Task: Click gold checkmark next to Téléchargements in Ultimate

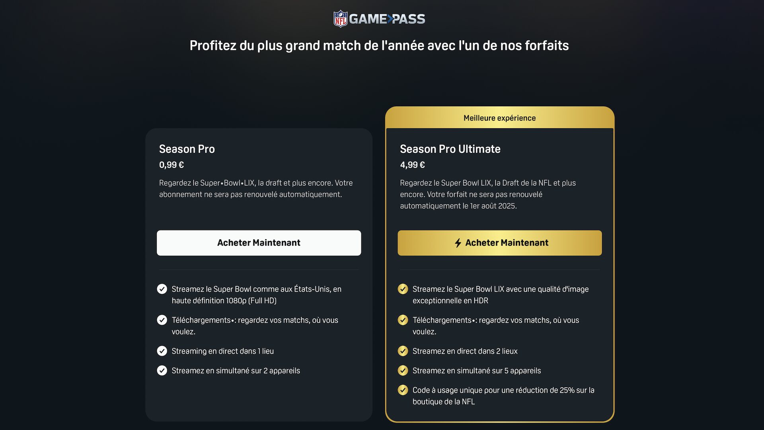Action: pos(403,320)
